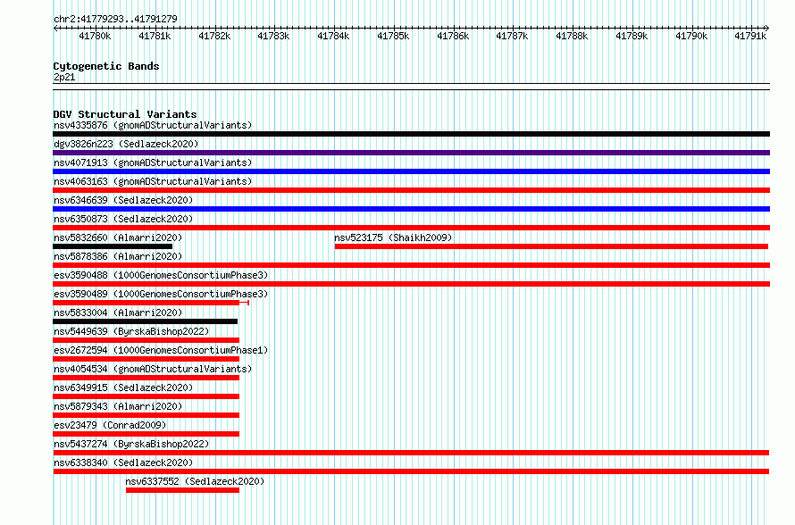Select the short black nsv5832660 bar
Image resolution: width=795 pixels, height=525 pixels.
[x=113, y=246]
